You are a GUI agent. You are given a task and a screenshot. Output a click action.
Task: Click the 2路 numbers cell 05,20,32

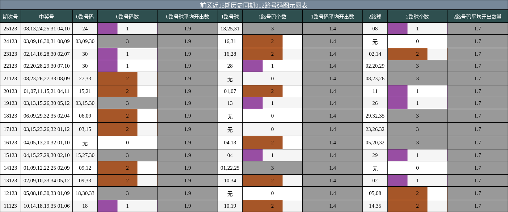[375, 143]
